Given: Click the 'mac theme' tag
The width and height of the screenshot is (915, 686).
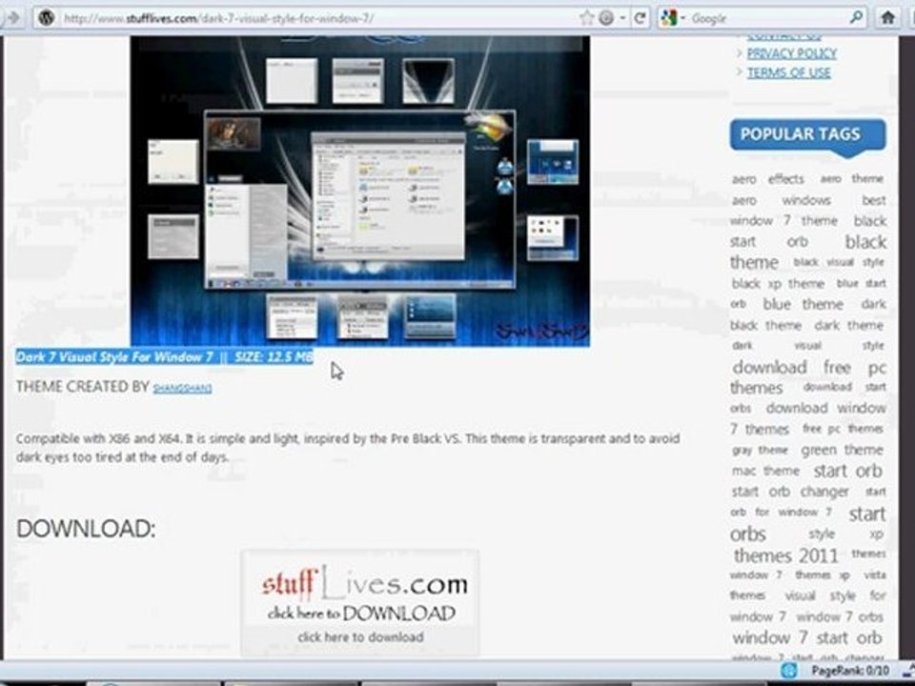Looking at the screenshot, I should [765, 471].
